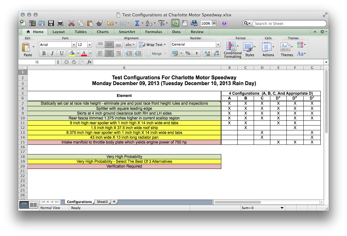Align text right
The height and width of the screenshot is (236, 347).
pos(118,53)
